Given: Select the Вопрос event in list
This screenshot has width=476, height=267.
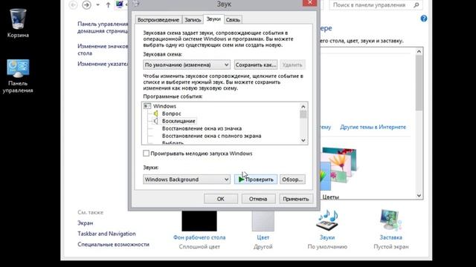Looking at the screenshot, I should [172, 113].
